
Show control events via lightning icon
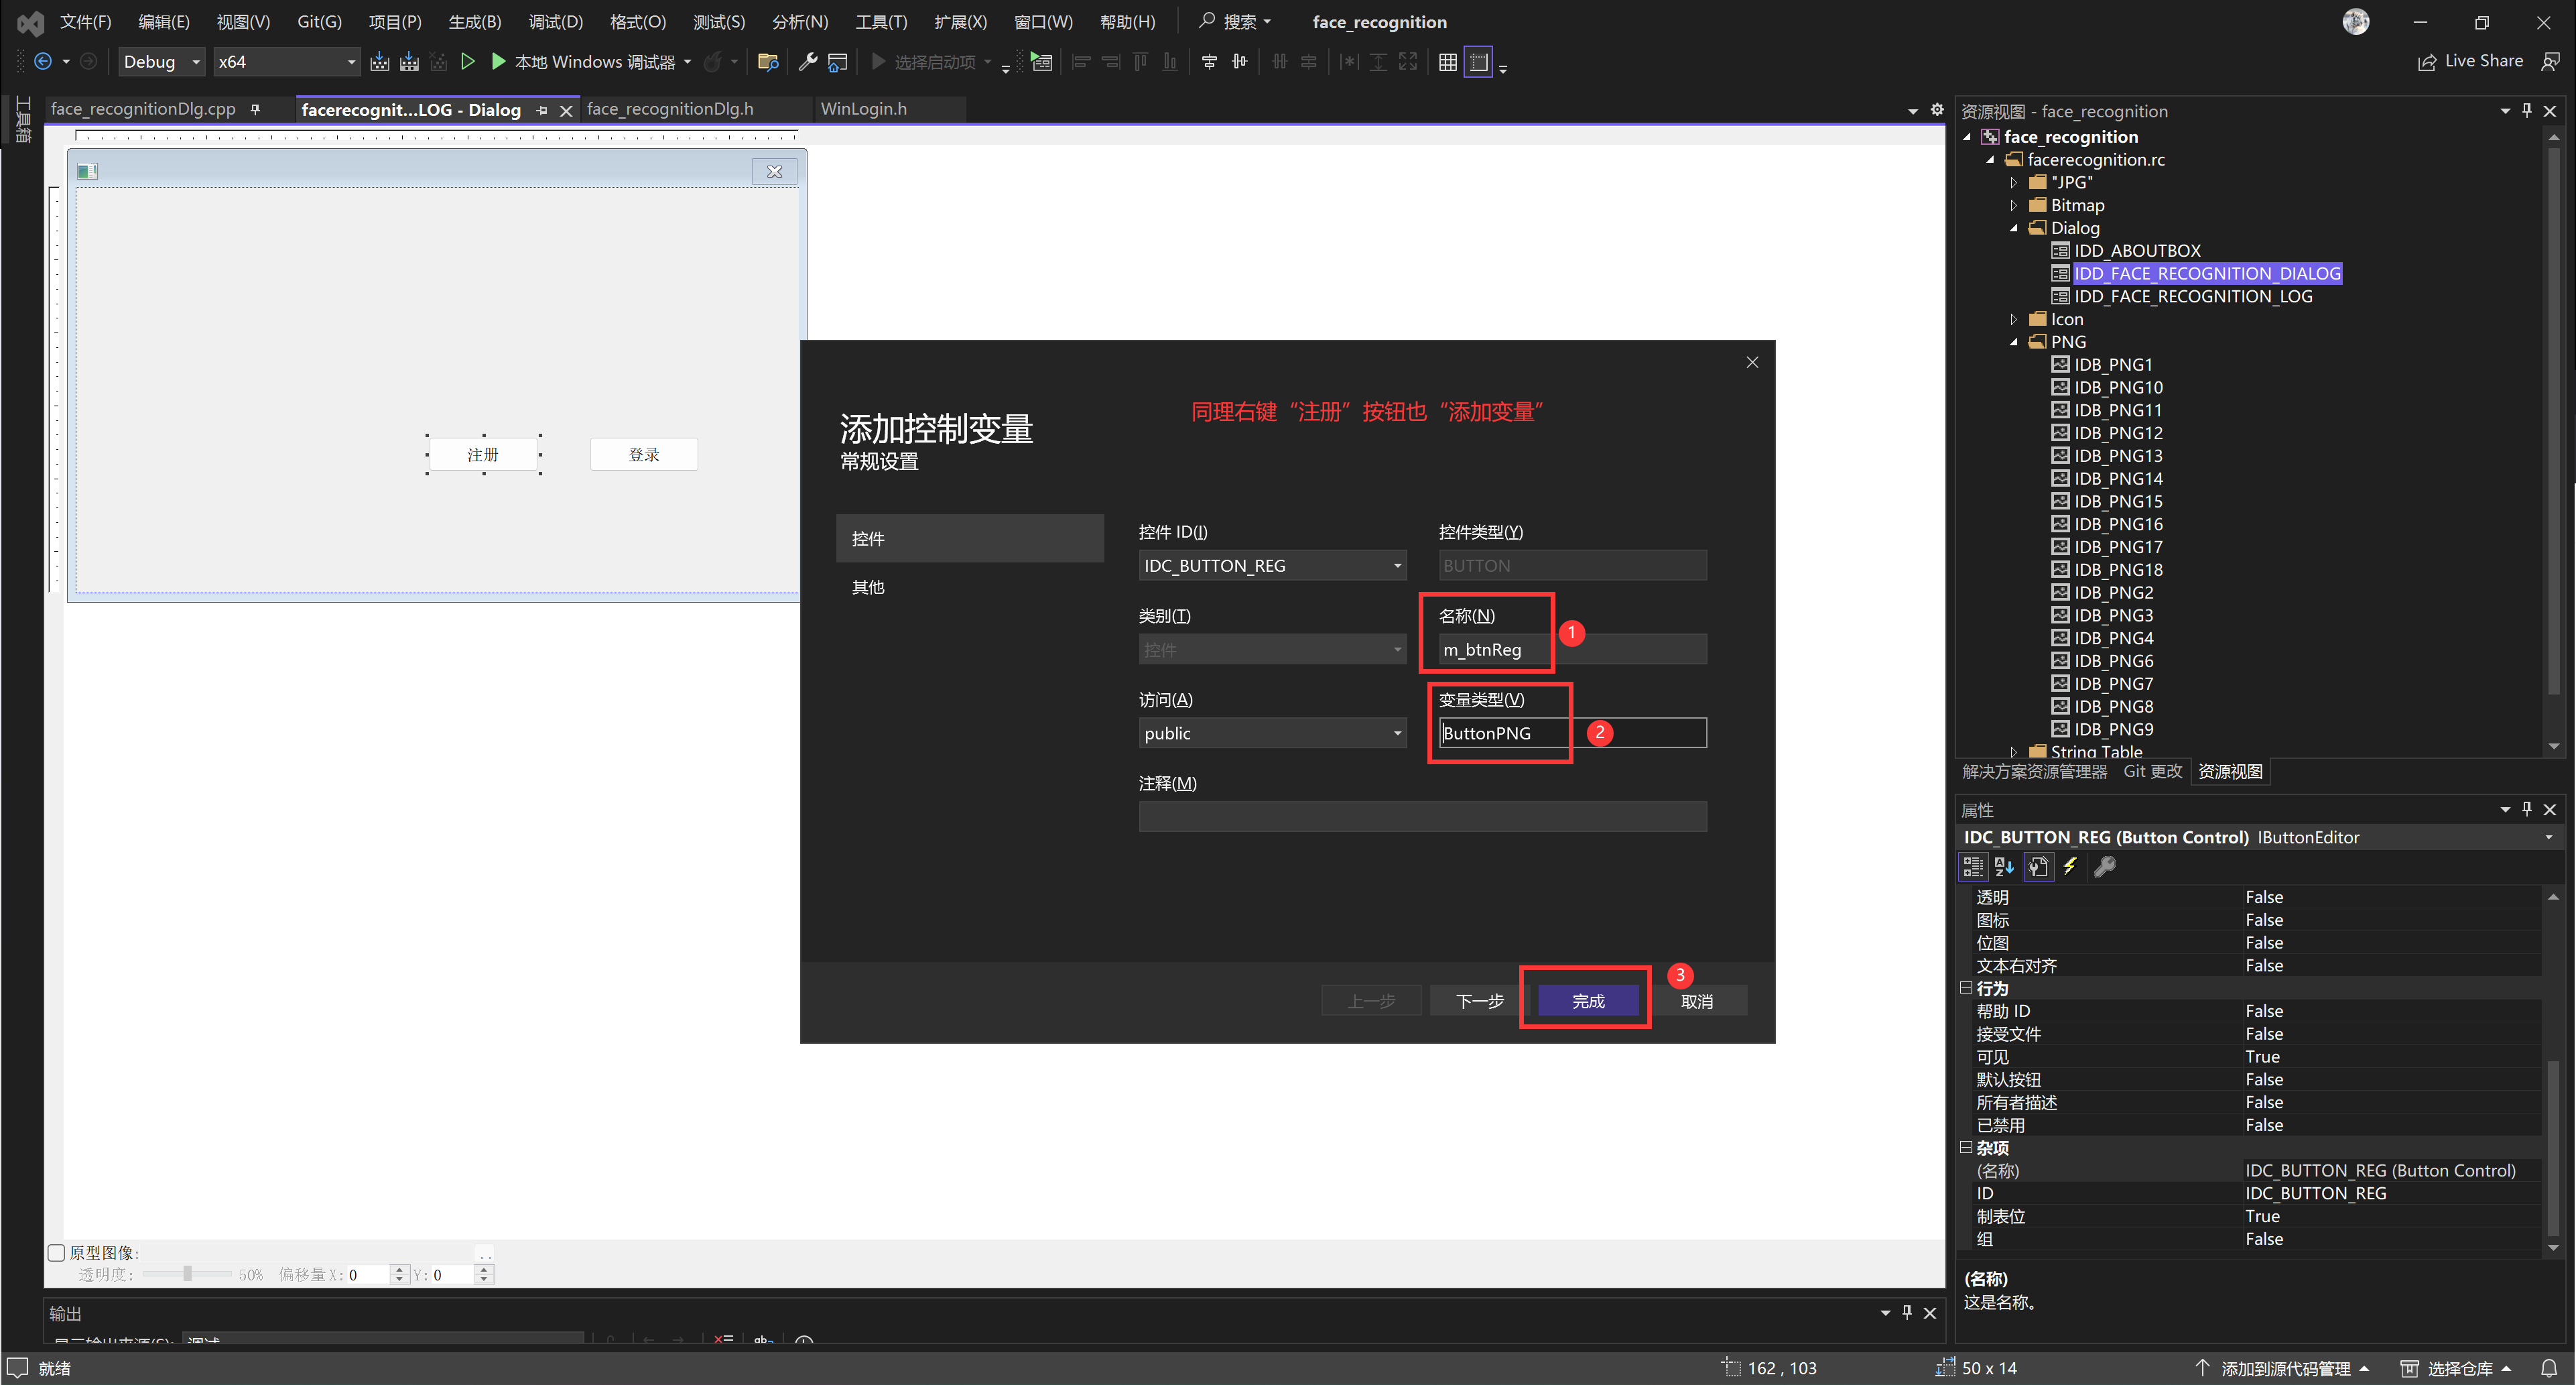(2070, 867)
